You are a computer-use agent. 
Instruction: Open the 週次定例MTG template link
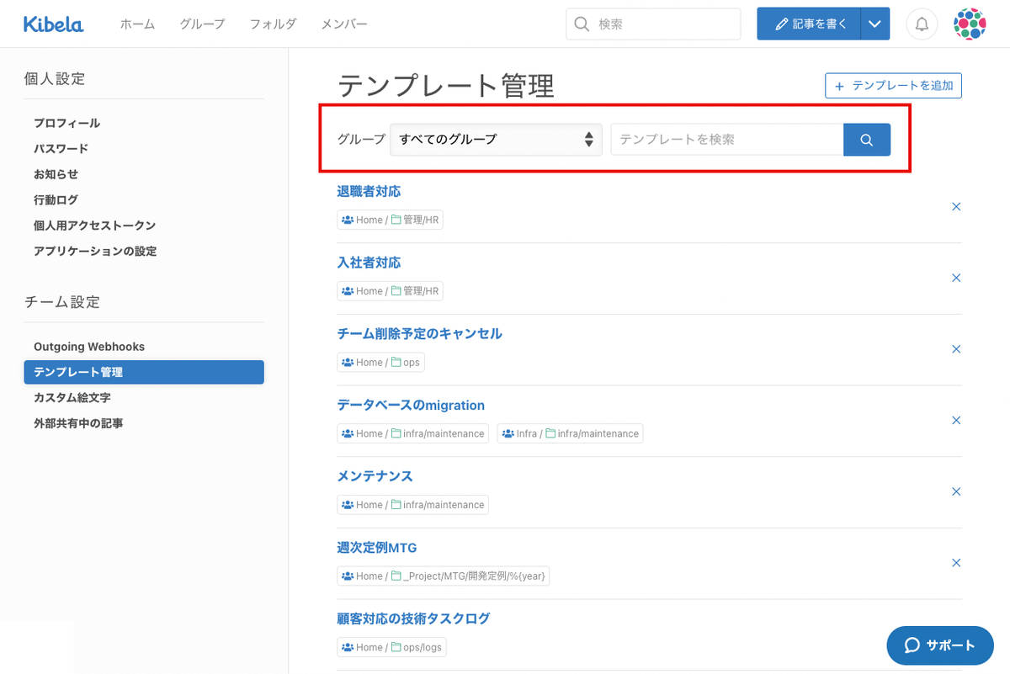[x=377, y=548]
